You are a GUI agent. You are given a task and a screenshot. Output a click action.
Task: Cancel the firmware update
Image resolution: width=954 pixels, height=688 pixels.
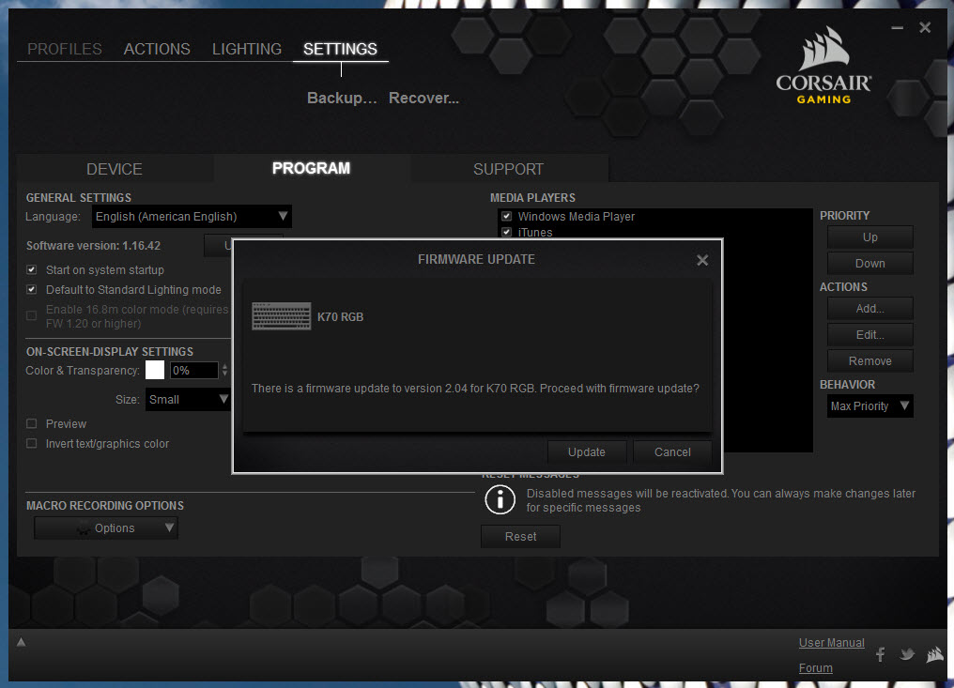click(672, 452)
